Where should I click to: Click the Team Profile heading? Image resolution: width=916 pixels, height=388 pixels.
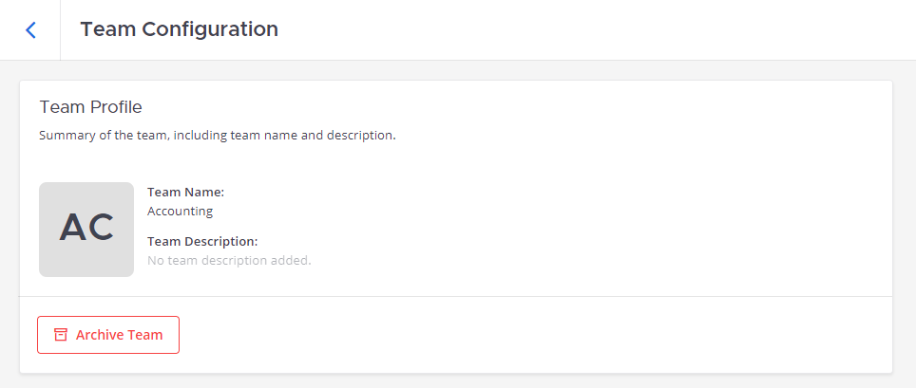90,107
